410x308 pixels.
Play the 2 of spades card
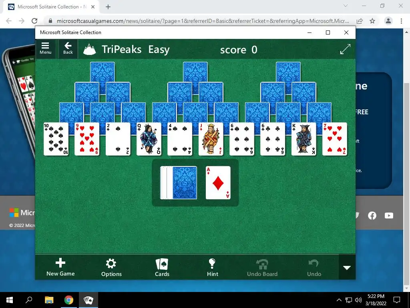[118, 139]
